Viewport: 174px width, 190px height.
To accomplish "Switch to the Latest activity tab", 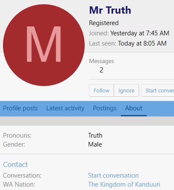I will (66, 108).
